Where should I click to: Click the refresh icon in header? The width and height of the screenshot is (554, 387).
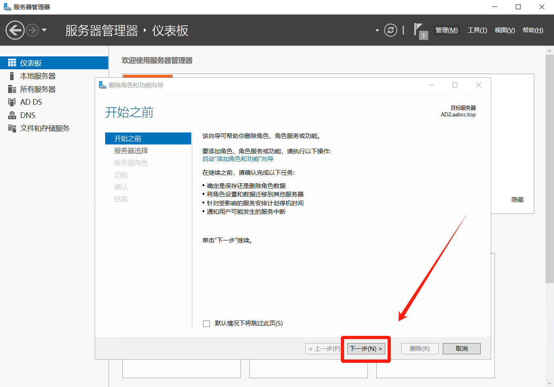pyautogui.click(x=390, y=30)
